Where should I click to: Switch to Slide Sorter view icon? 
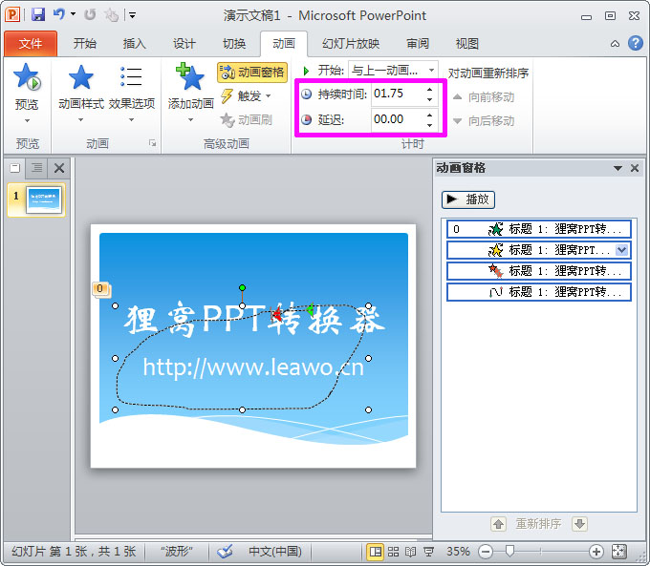394,552
